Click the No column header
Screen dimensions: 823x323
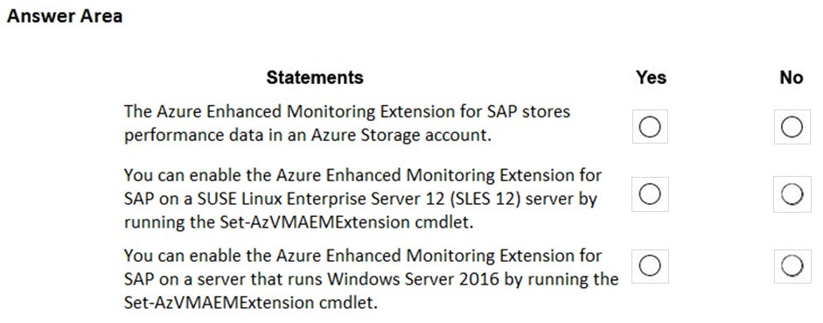coord(792,78)
